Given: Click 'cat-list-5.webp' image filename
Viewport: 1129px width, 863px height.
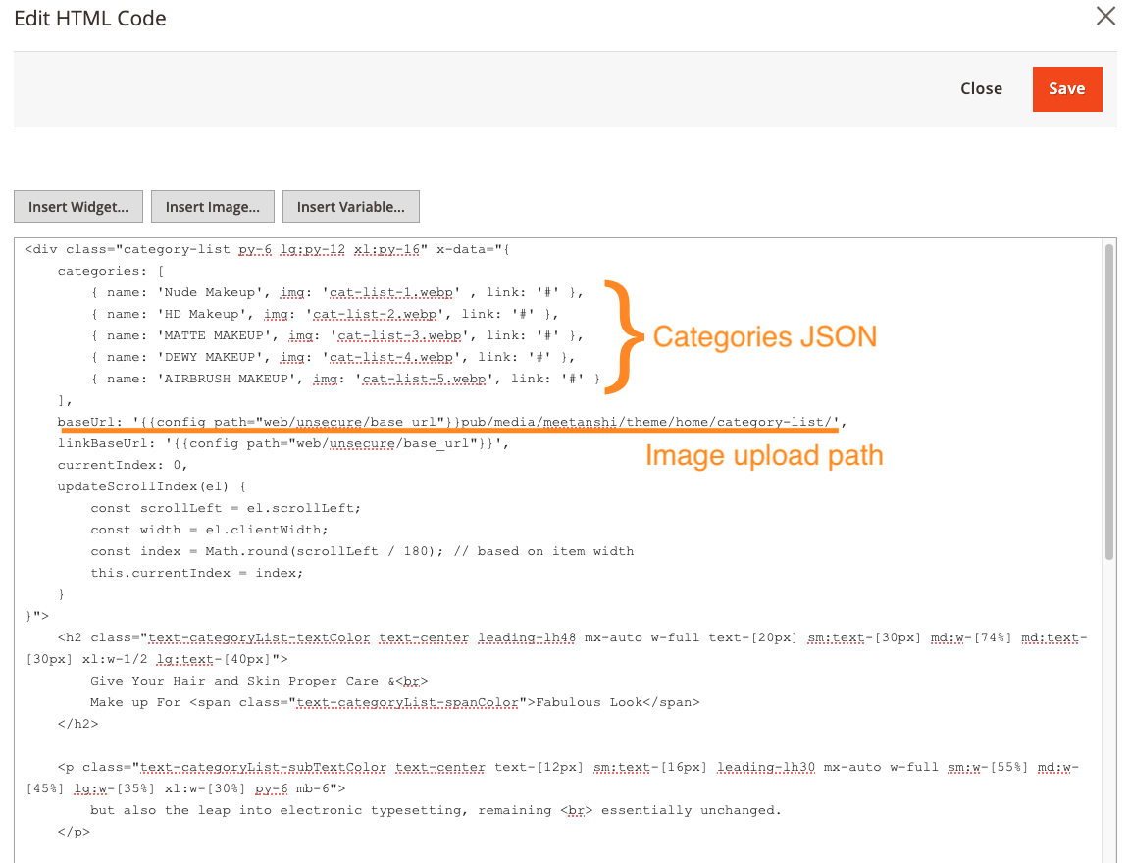Looking at the screenshot, I should coord(424,379).
